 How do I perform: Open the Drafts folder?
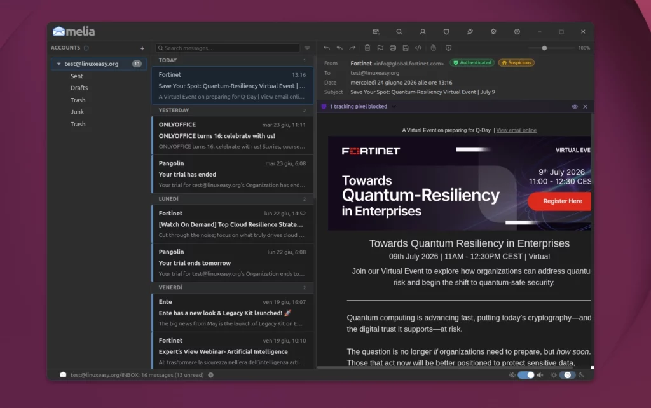(79, 88)
